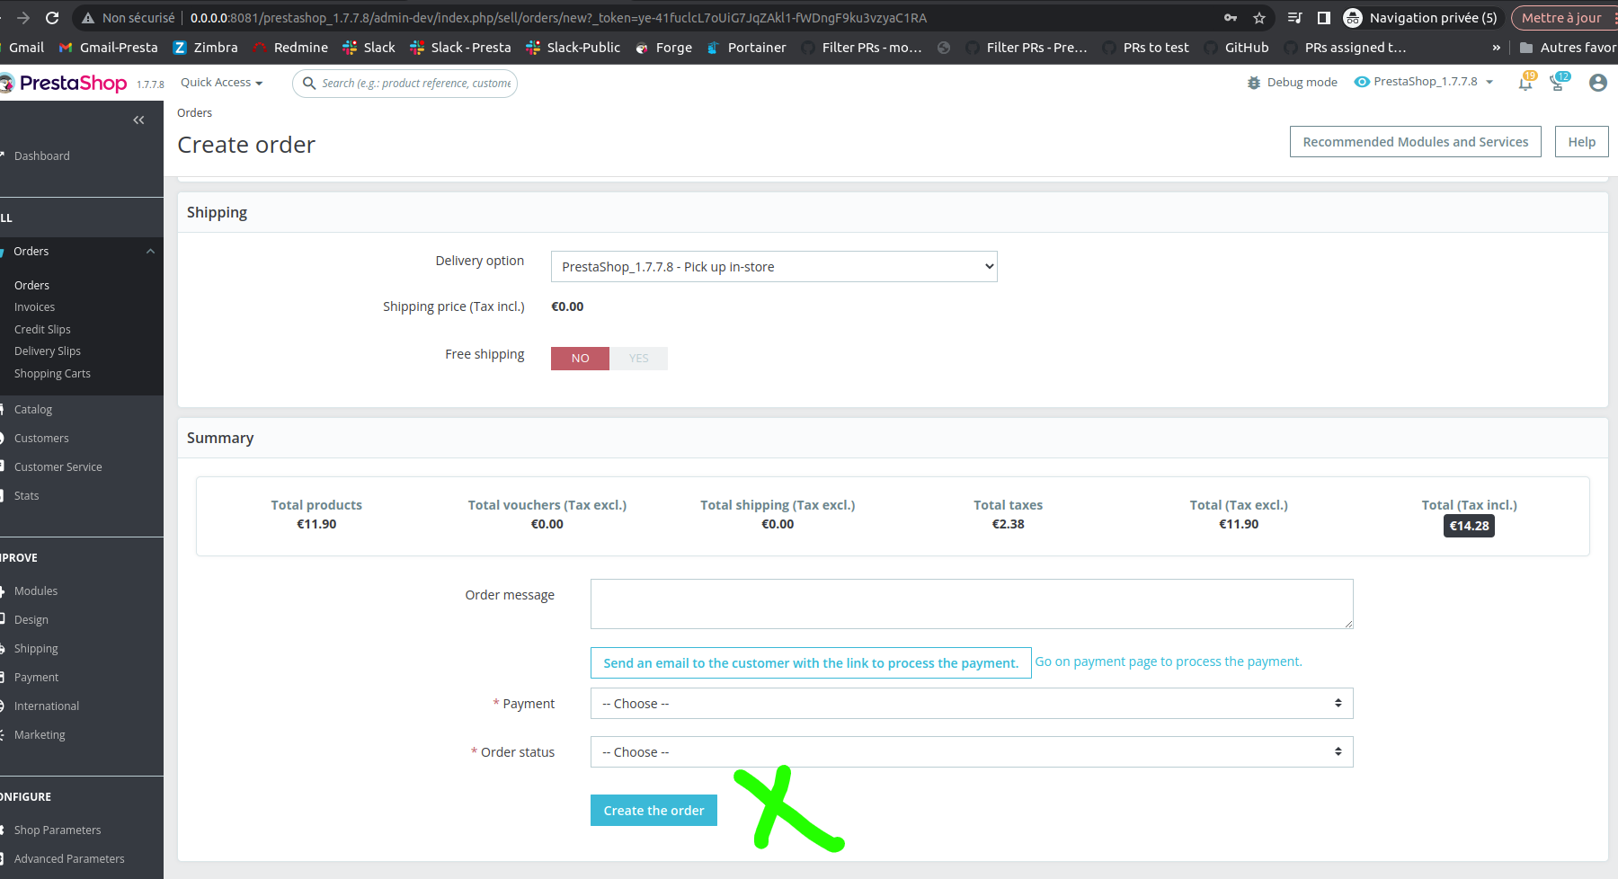This screenshot has width=1618, height=879.
Task: Click the bookmark star in the address bar
Action: 1259,17
